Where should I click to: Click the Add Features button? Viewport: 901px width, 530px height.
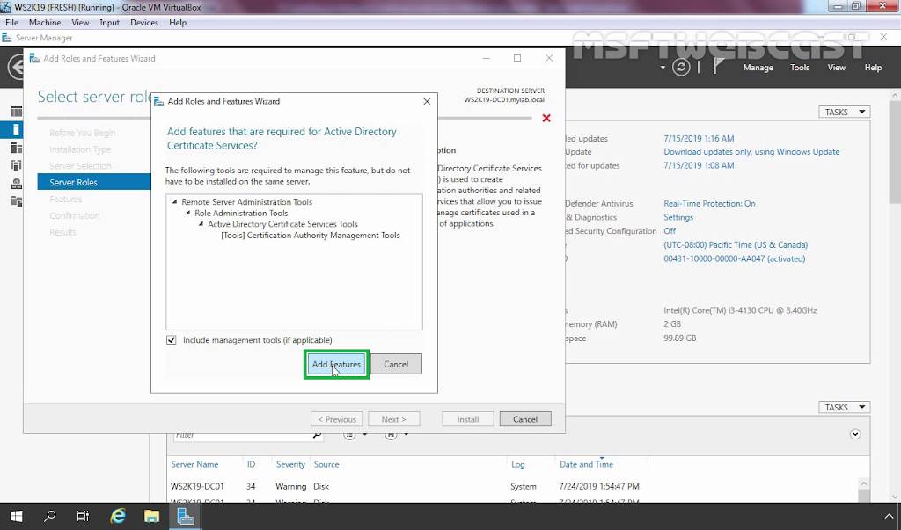(336, 364)
